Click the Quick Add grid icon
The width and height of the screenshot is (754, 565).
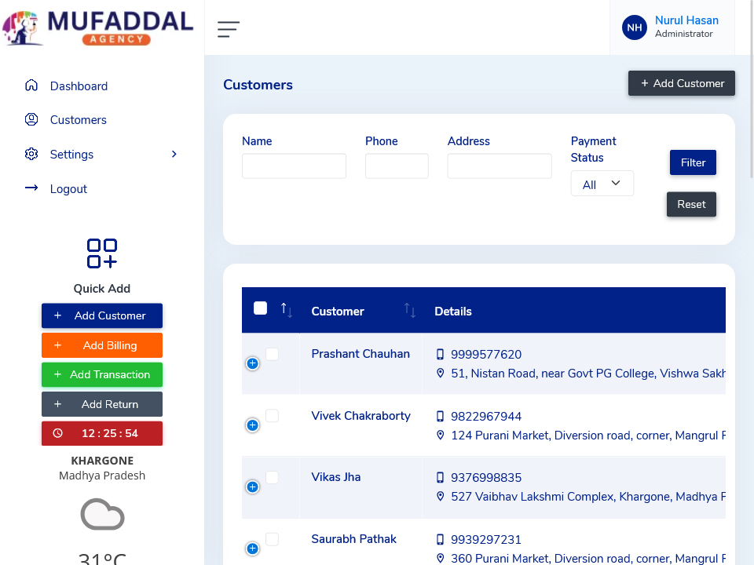click(102, 253)
